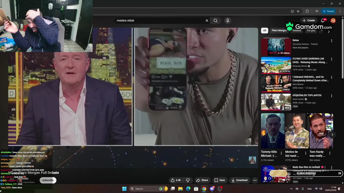Click the install app icon in address bar
Viewport: 344px width, 193px height.
point(292,11)
